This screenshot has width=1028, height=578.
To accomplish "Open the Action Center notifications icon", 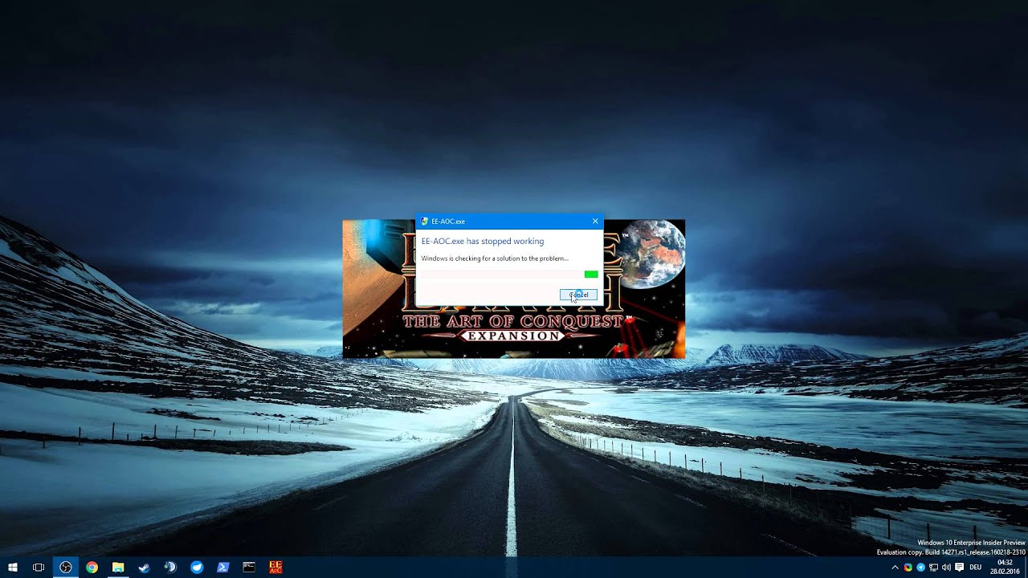I will [959, 568].
